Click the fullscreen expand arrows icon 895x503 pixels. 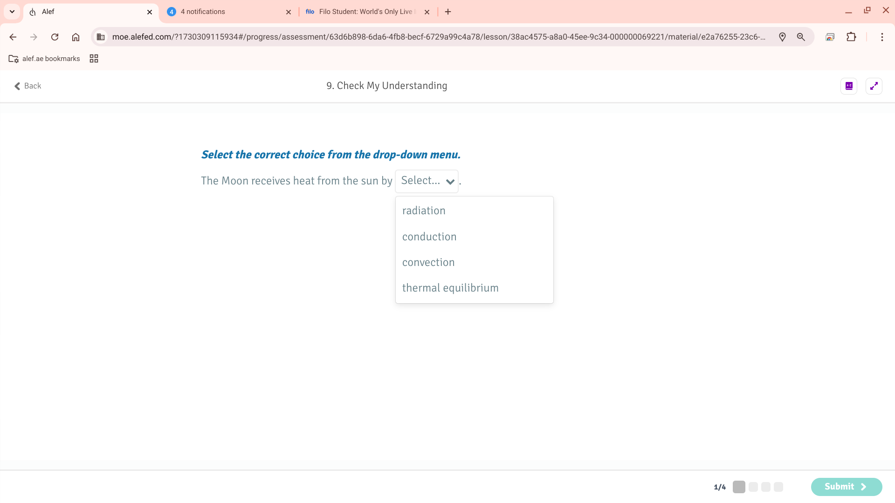click(x=874, y=86)
